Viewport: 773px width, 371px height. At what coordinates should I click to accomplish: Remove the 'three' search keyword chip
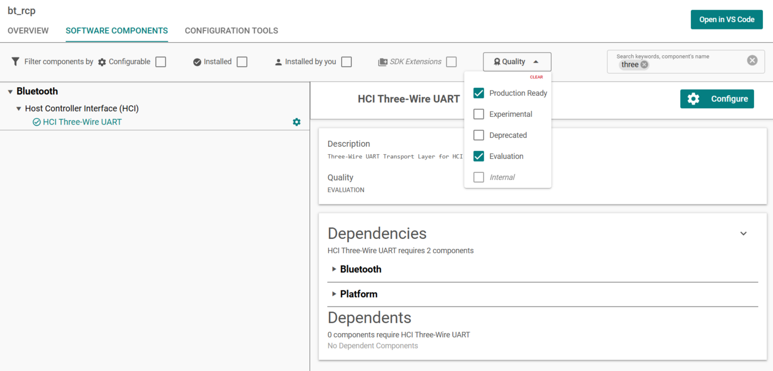(x=645, y=65)
